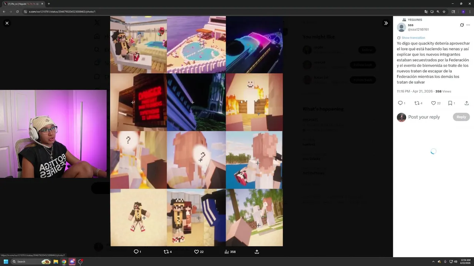The height and width of the screenshot is (266, 474).
Task: Open the zoom magnifier icon in the address bar
Action: [438, 11]
